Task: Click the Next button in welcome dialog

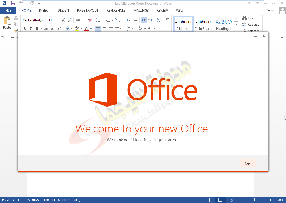Action: 248,163
